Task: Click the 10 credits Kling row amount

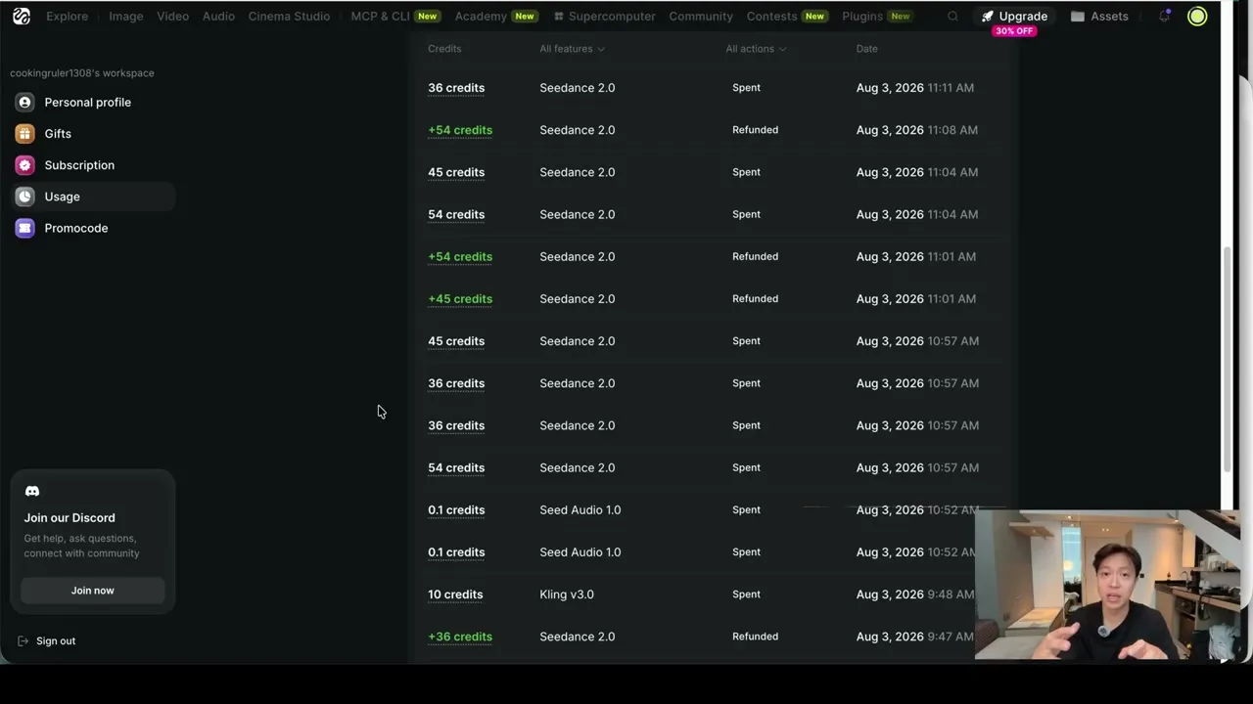Action: [x=455, y=594]
